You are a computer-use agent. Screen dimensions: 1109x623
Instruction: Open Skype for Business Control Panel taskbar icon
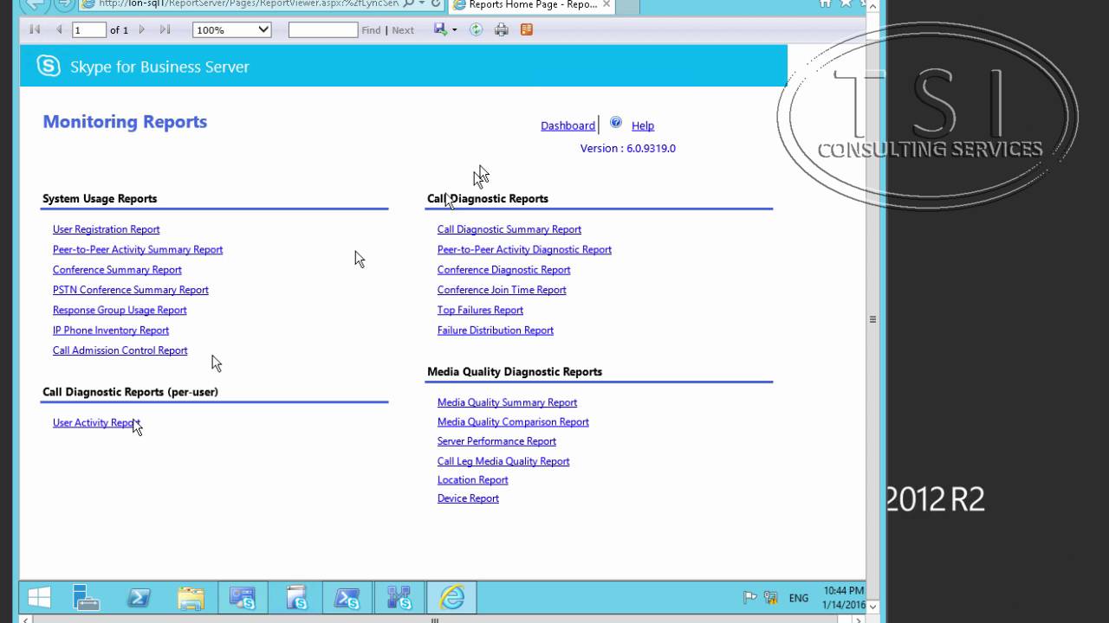click(x=243, y=598)
